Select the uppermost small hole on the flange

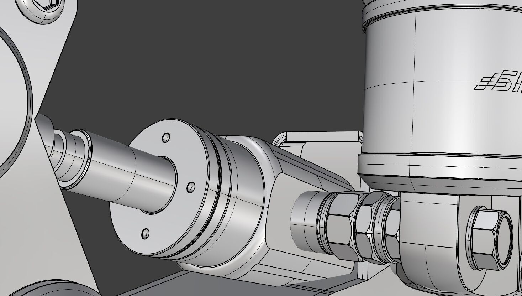166,137
